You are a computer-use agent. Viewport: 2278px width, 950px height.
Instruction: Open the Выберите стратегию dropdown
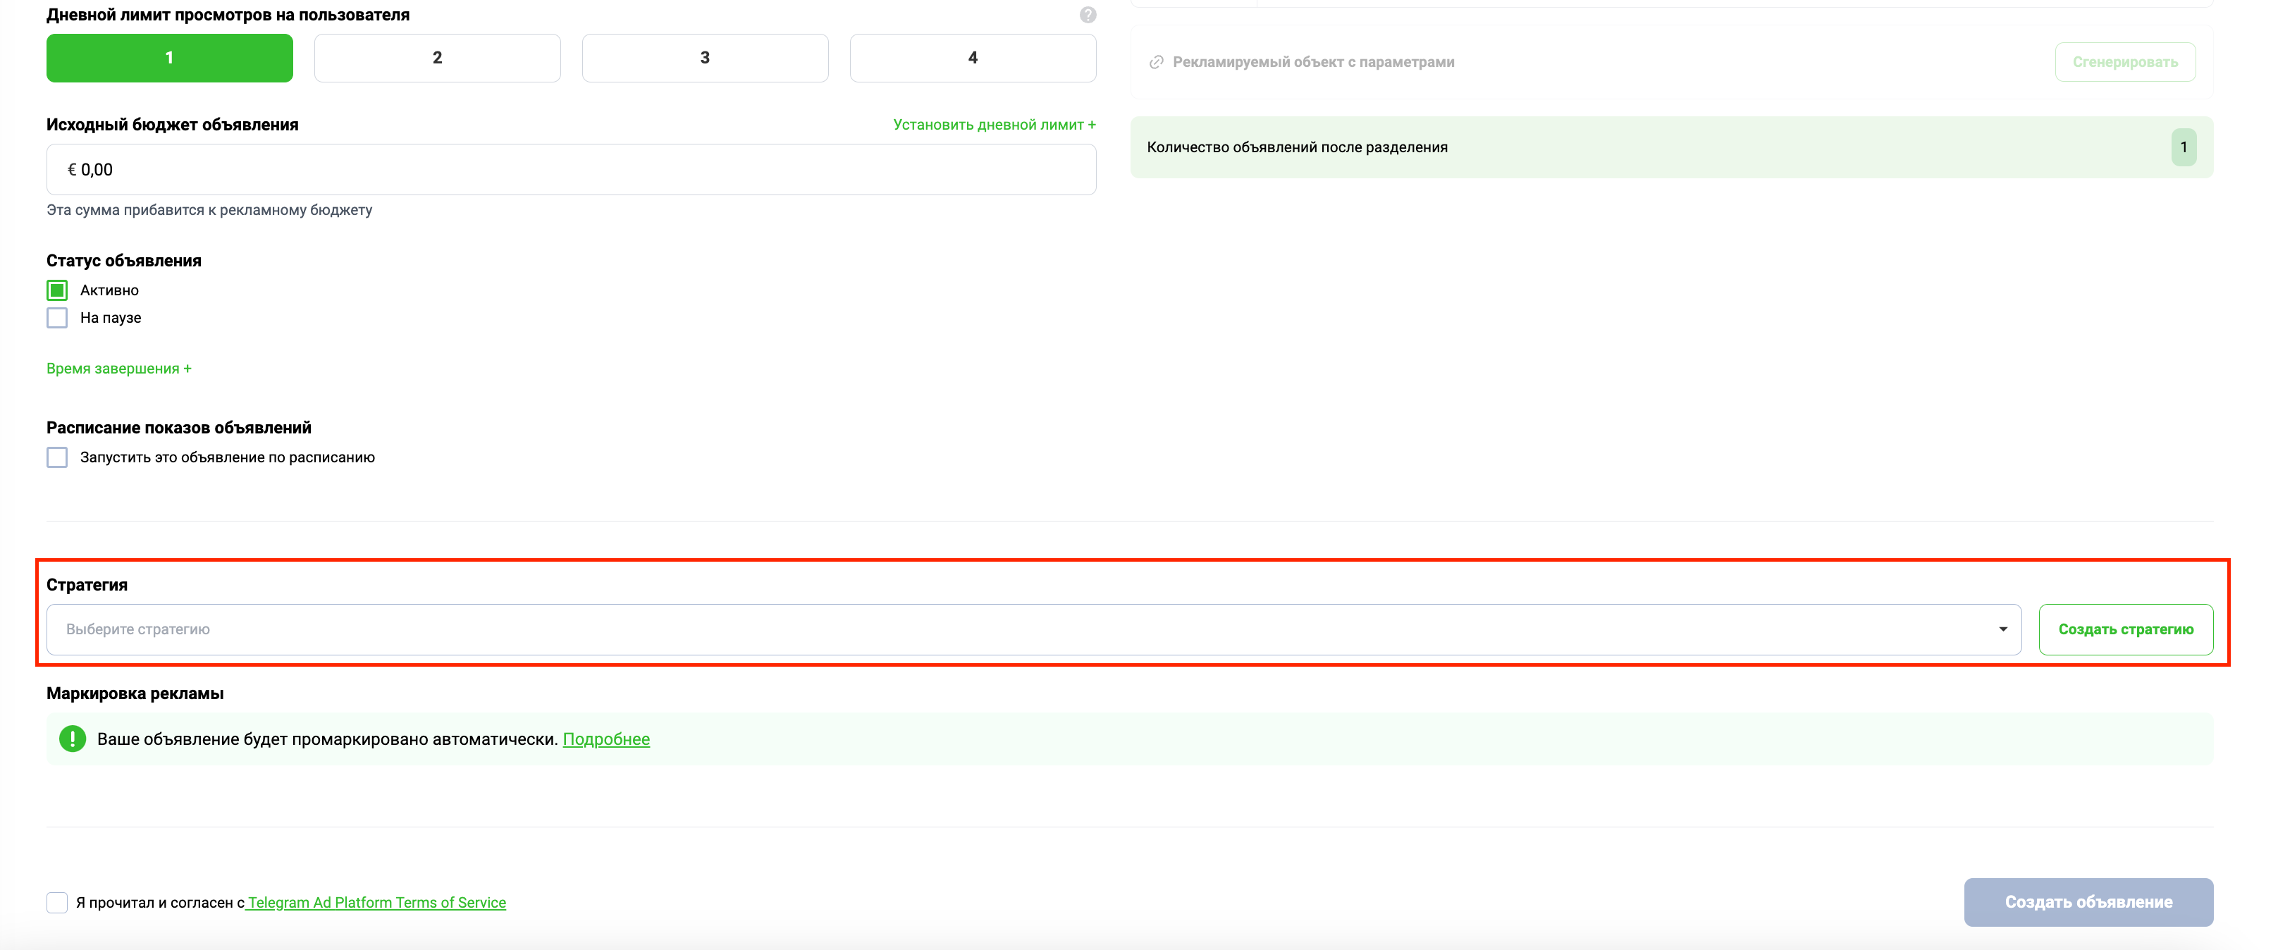coord(1034,629)
